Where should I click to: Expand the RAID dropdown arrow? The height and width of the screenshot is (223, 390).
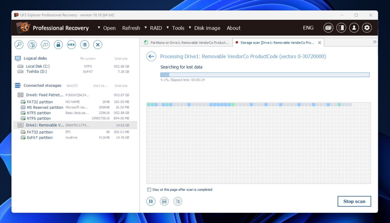point(146,28)
